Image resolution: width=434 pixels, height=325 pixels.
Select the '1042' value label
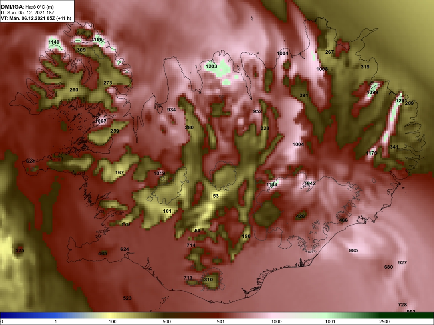(x=310, y=183)
